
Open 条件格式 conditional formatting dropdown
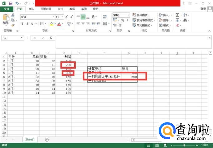pos(141,15)
